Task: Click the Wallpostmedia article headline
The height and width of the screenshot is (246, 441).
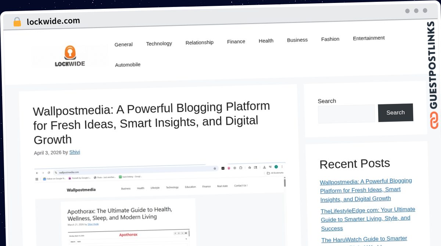Action: pyautogui.click(x=151, y=123)
